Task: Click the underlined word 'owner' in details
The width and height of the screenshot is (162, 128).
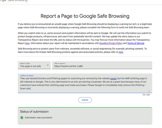Action: 113,78
